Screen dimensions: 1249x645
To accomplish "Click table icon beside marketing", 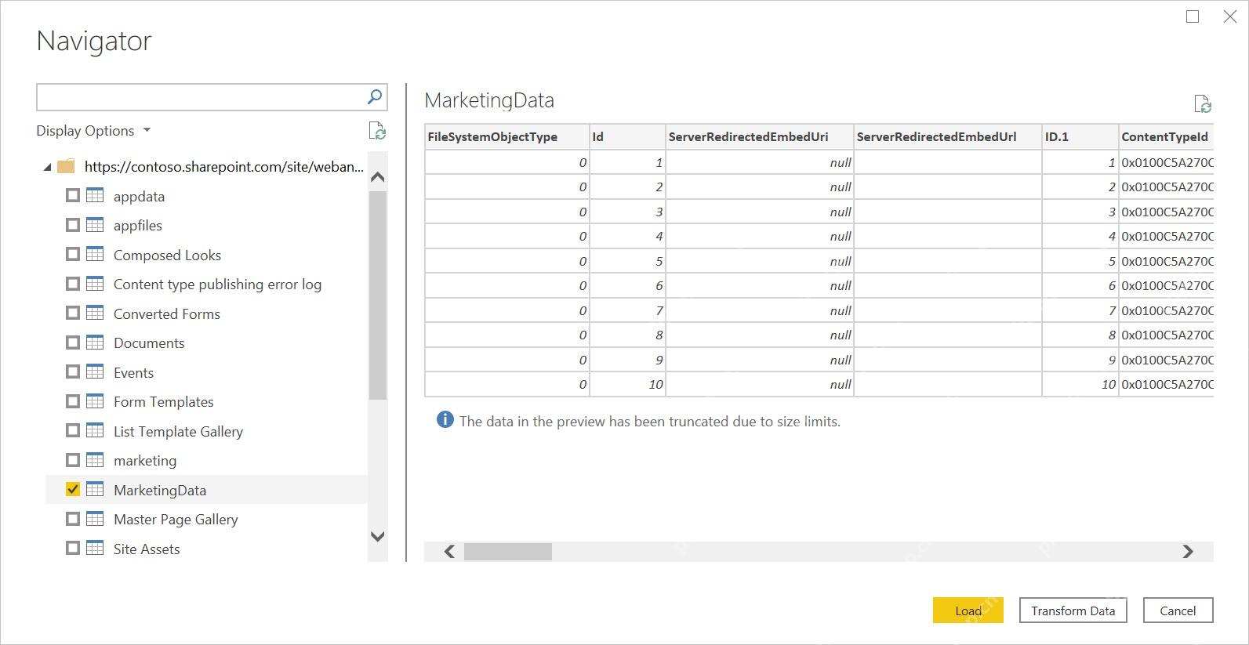I will (95, 460).
